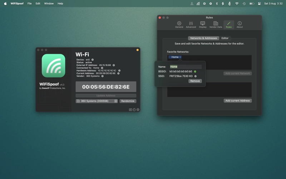Click the SSID text FRITZ!Box 7530 KO
Image resolution: width=286 pixels, height=179 pixels.
coord(181,76)
